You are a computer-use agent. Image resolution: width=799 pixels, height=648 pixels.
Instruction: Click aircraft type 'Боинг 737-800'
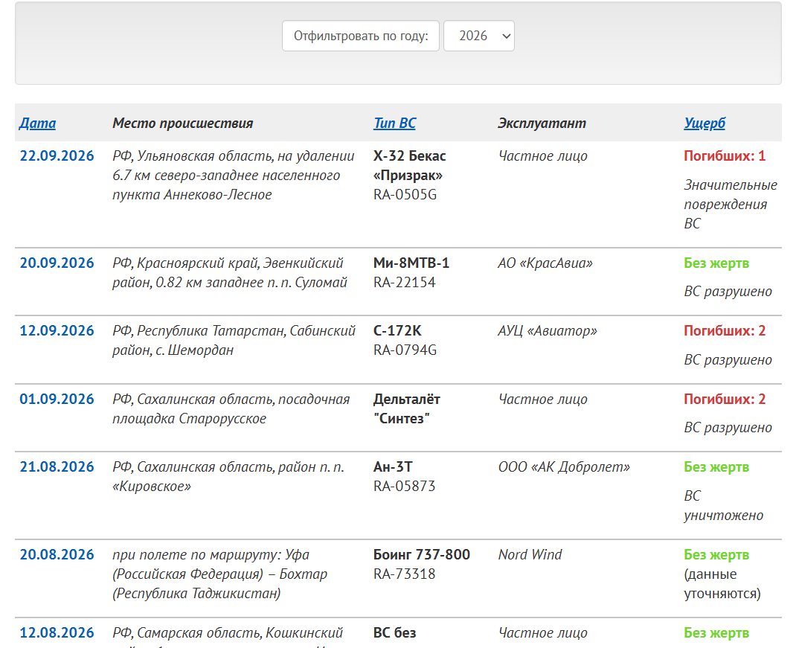pos(421,554)
